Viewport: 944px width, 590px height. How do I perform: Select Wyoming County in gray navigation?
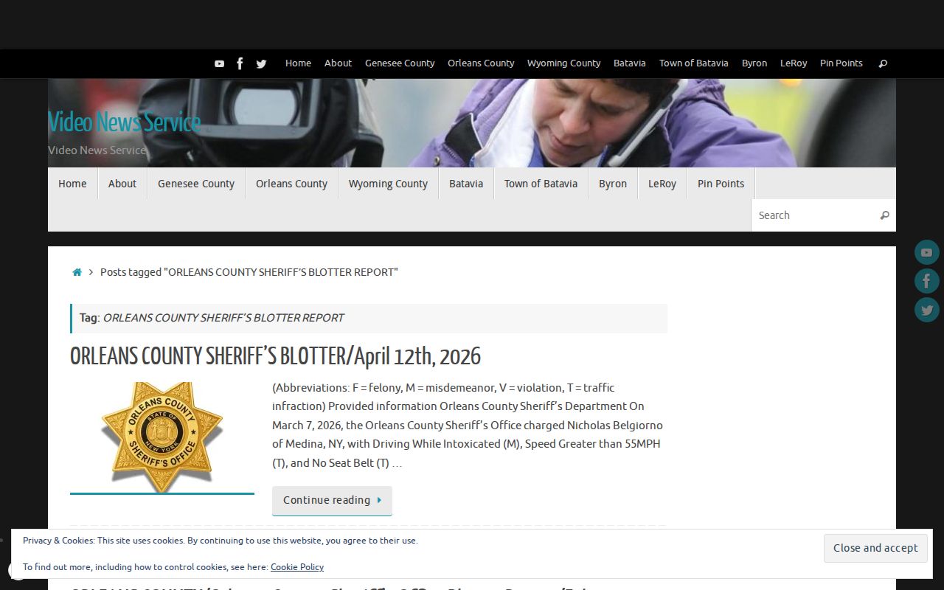388,184
